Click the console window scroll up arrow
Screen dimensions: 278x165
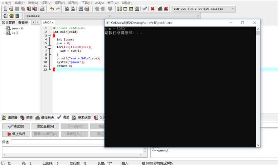click(258, 29)
